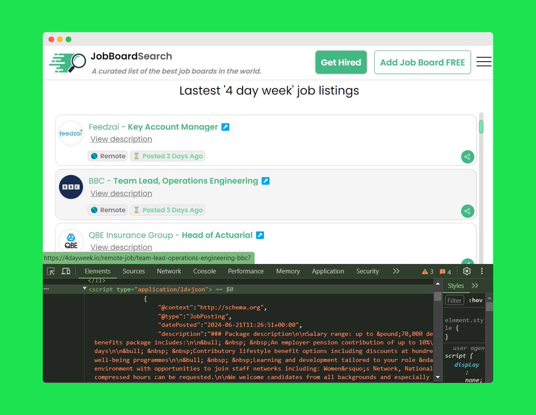Click Posted 3 Days Ago on BBC listing
This screenshot has width=536, height=415.
coord(167,210)
